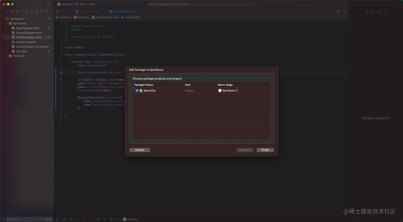
Task: Select AppDelegate.swift in navigator
Action: coord(28,28)
